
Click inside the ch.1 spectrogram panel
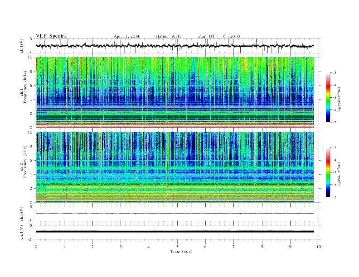175,92
